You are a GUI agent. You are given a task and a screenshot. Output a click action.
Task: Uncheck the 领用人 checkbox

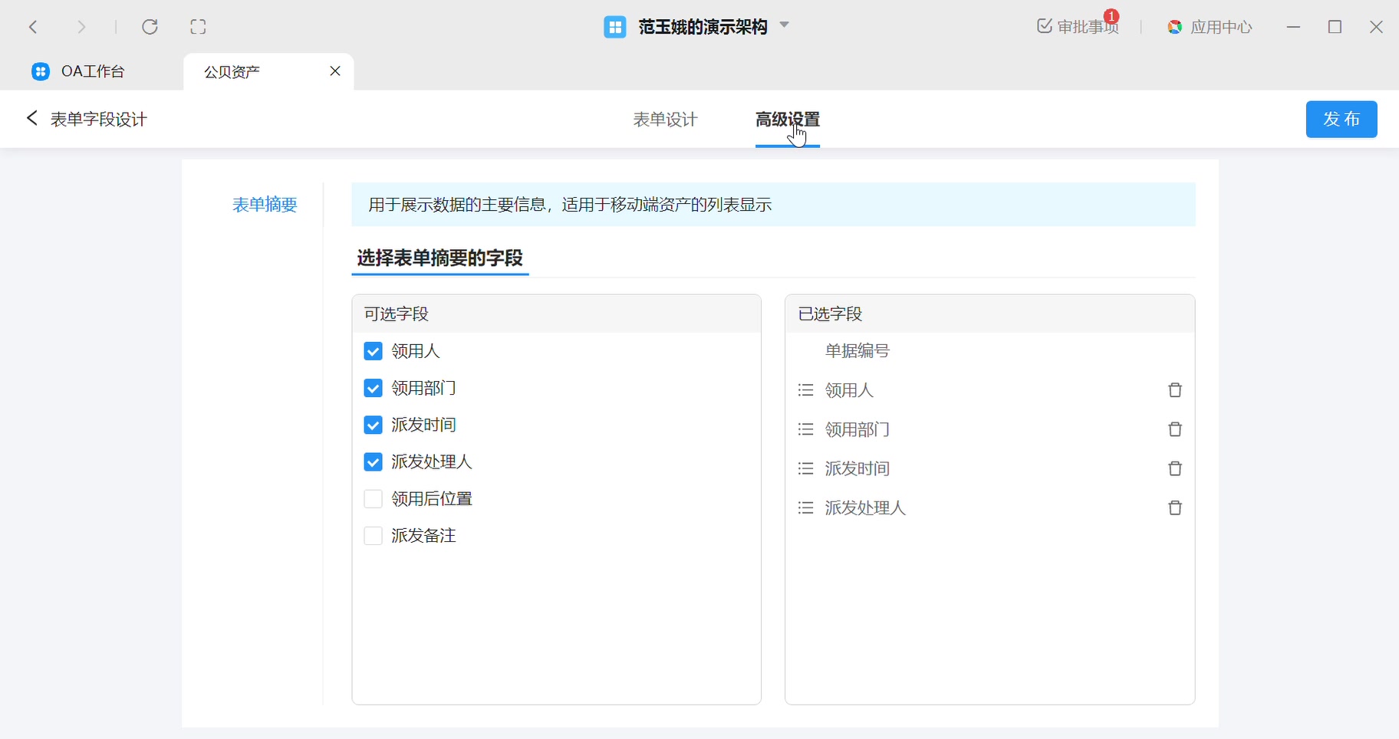coord(373,351)
